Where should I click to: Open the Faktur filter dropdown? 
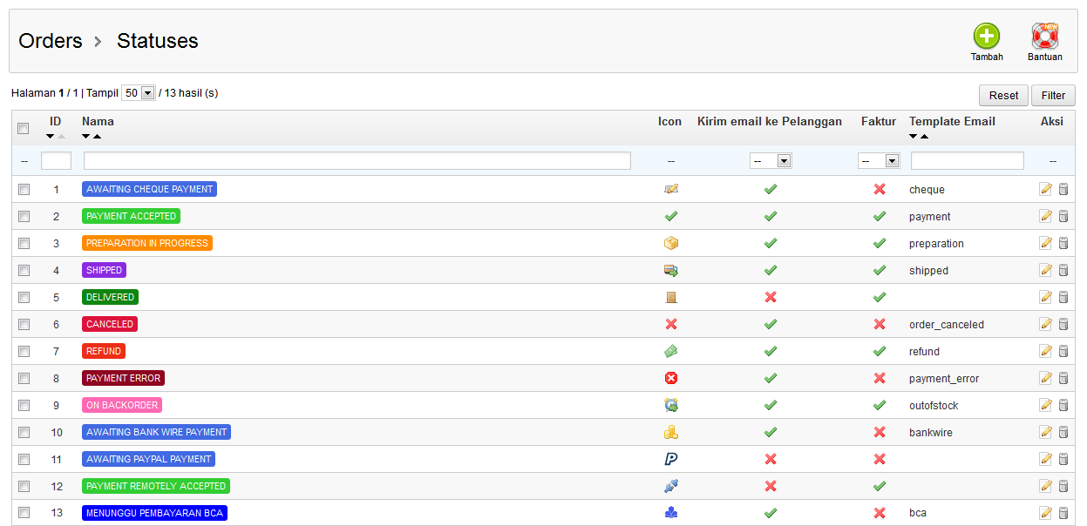point(879,161)
